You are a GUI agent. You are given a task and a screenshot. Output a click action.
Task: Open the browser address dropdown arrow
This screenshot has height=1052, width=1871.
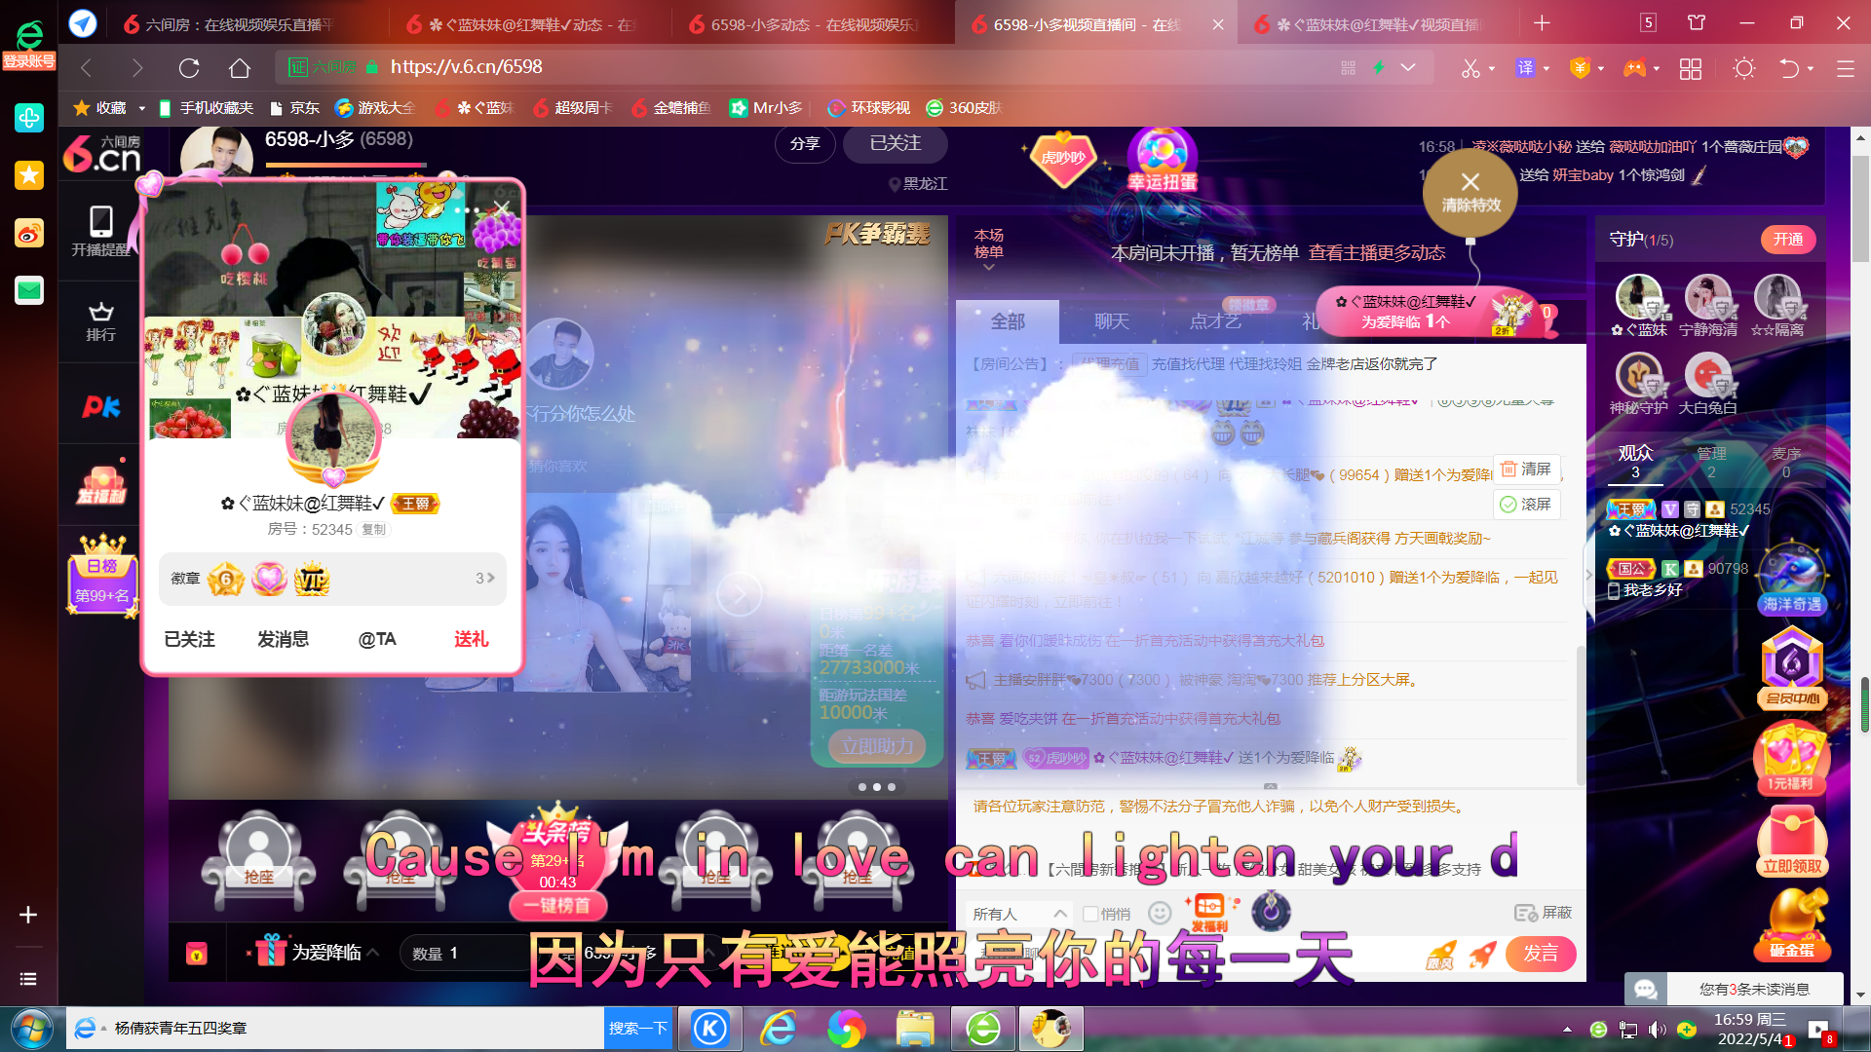point(1408,67)
